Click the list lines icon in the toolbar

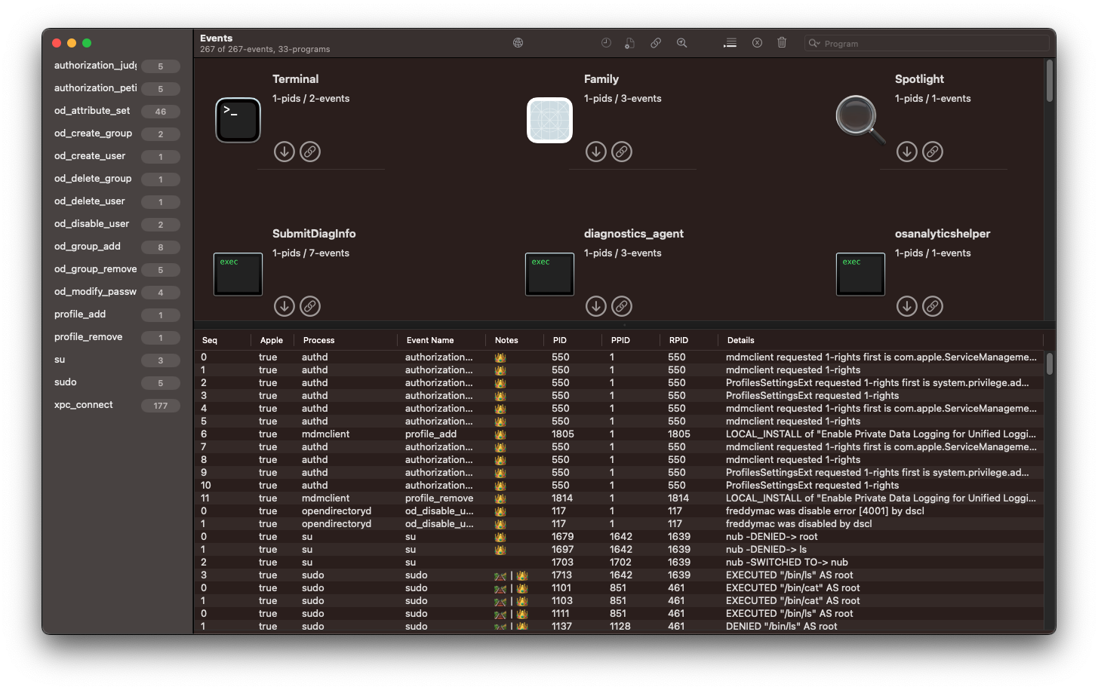point(730,43)
